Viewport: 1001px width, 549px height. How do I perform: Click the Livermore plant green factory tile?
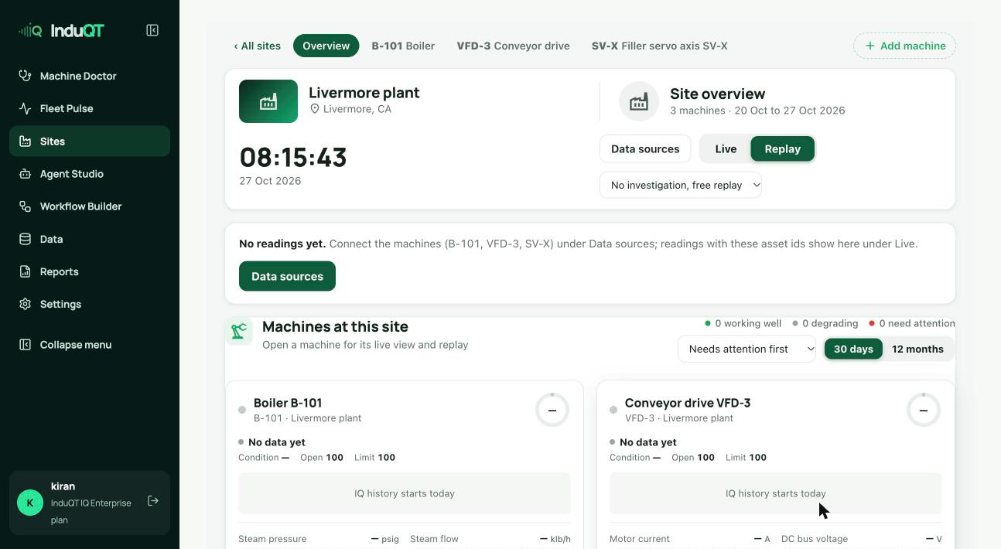coord(268,101)
